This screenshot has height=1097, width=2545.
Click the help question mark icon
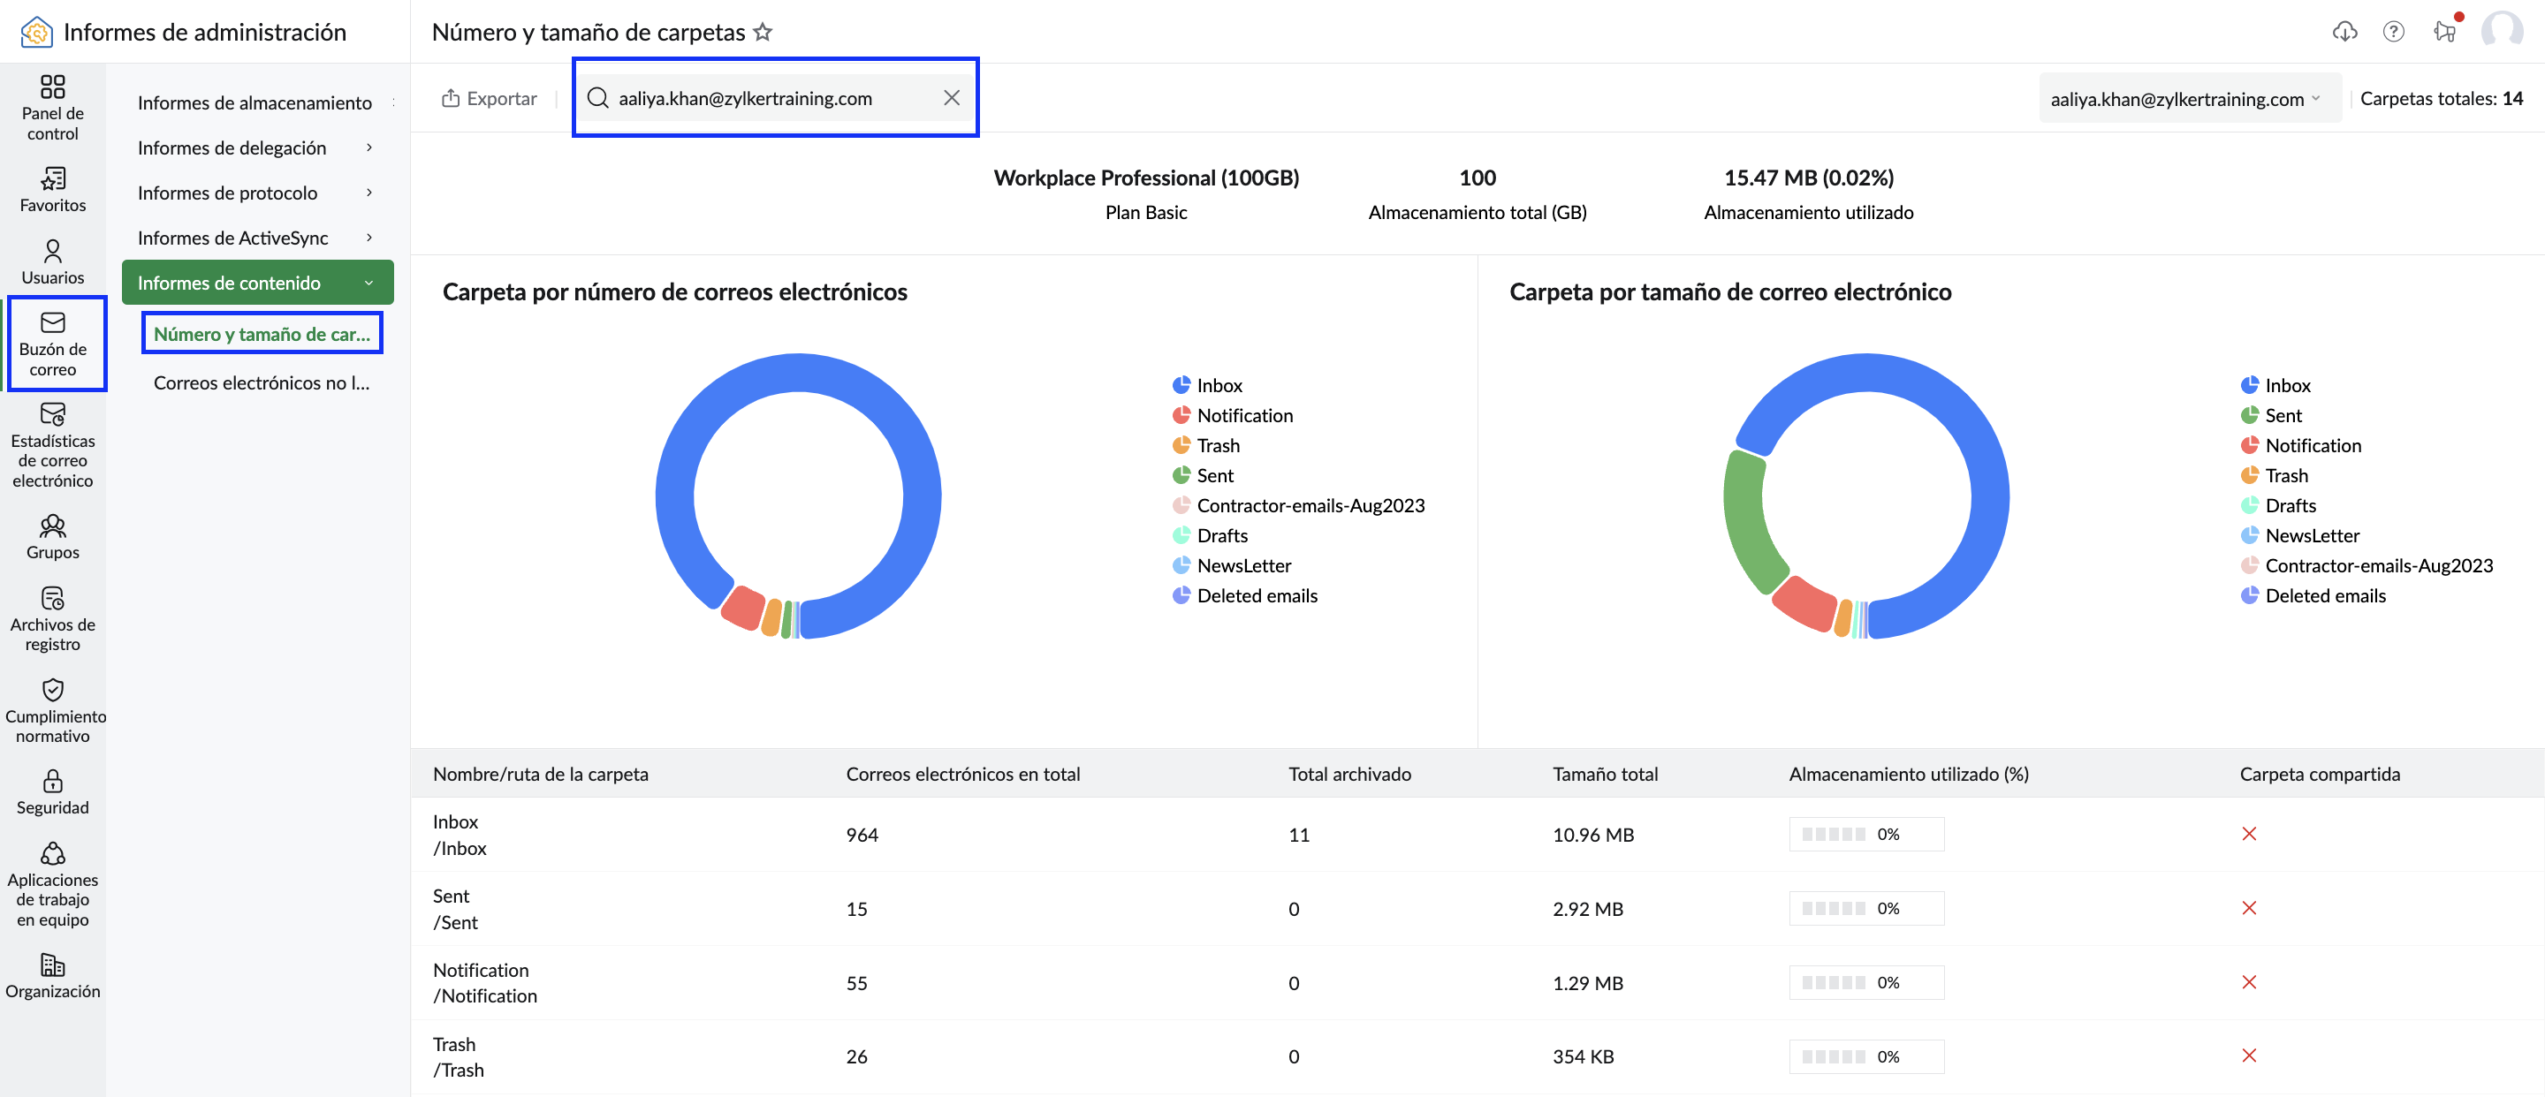coord(2393,32)
